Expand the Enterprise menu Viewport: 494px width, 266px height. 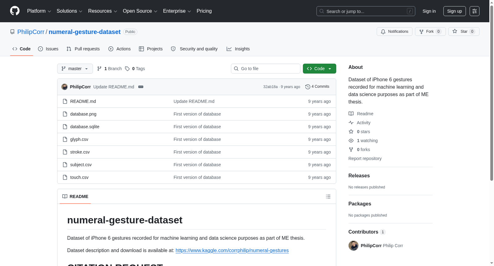[x=177, y=11]
